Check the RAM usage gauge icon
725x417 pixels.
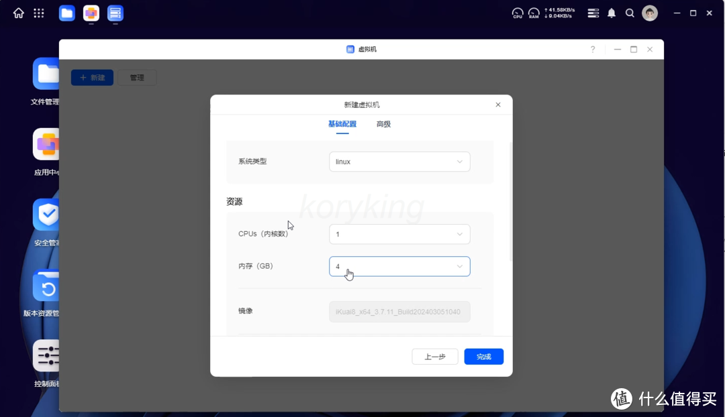[534, 12]
